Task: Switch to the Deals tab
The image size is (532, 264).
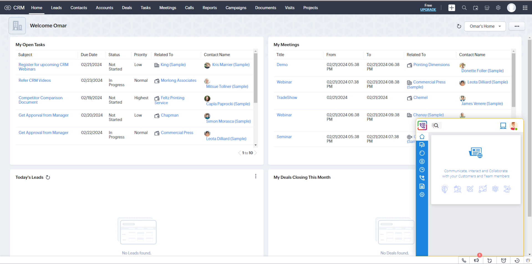Action: (x=127, y=8)
